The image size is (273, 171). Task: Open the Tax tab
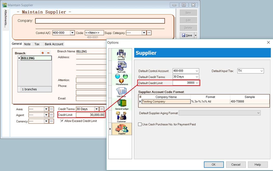pyautogui.click(x=38, y=44)
